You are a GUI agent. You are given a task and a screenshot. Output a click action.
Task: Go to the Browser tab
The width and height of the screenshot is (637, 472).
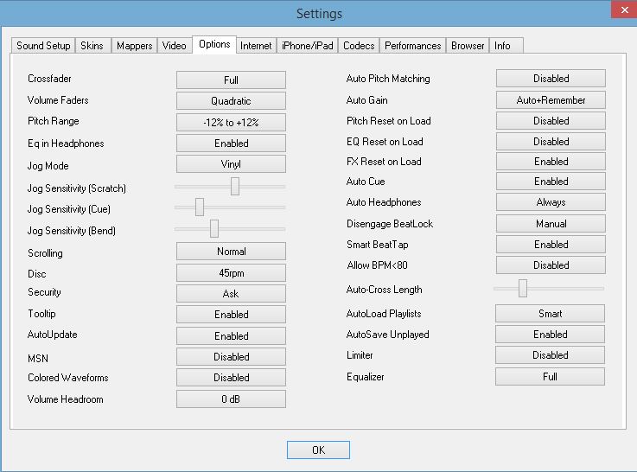[468, 46]
